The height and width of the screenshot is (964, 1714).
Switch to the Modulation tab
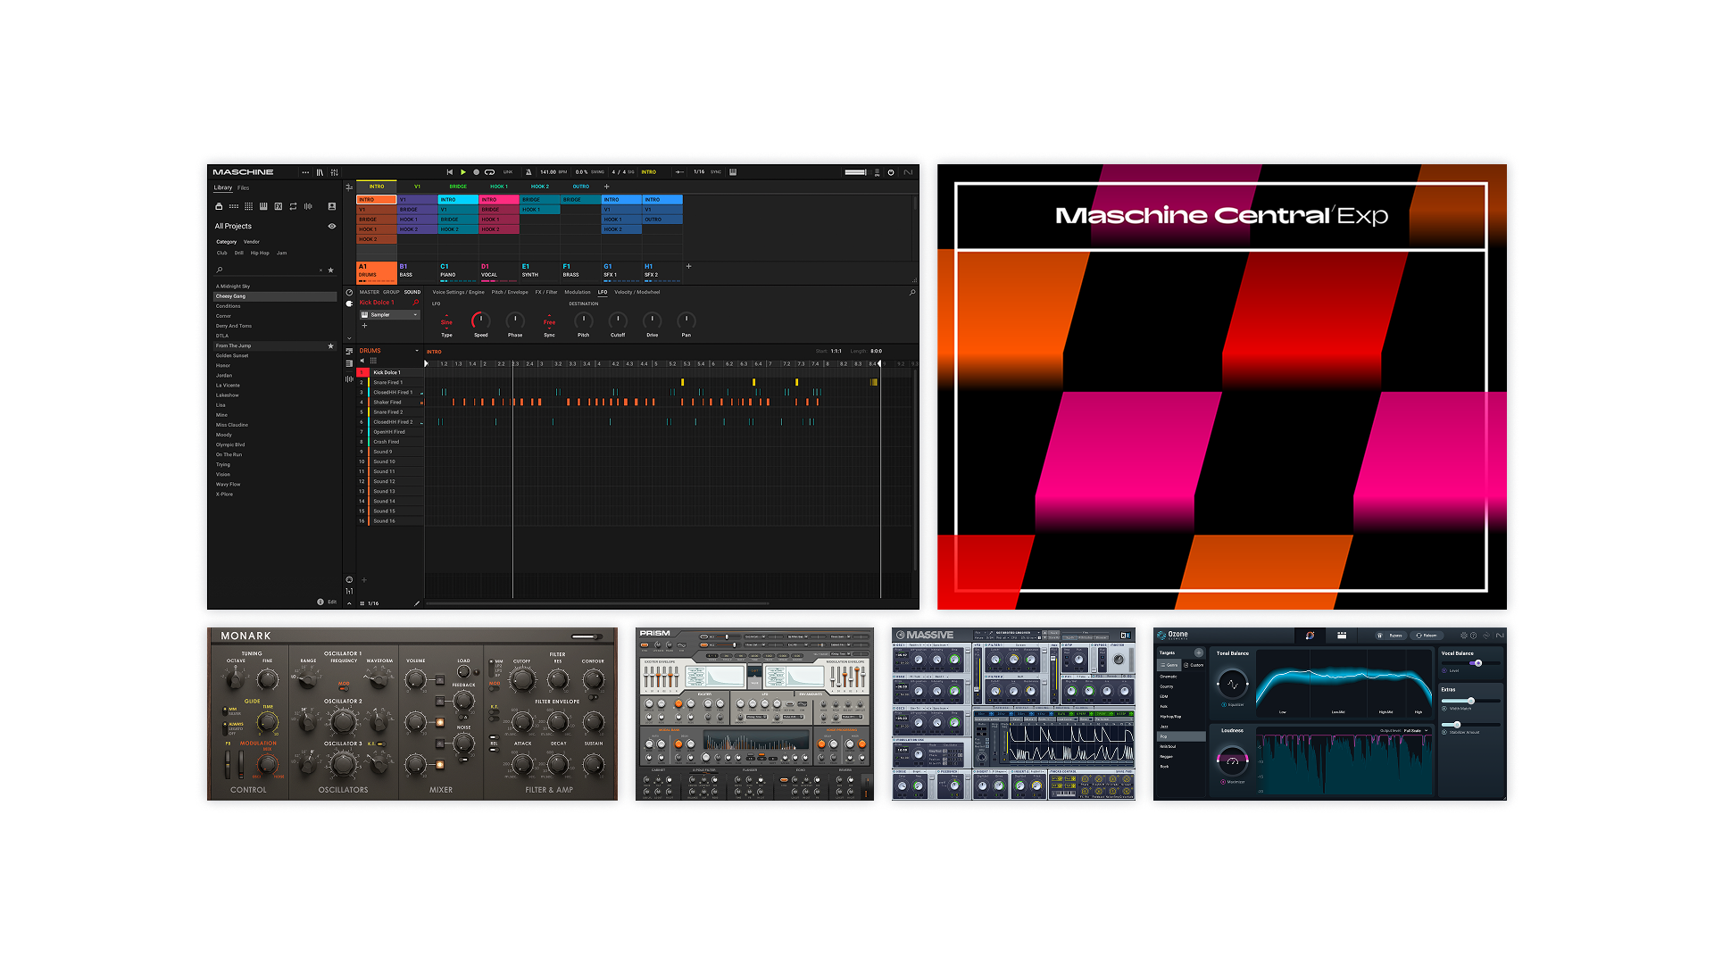(578, 292)
